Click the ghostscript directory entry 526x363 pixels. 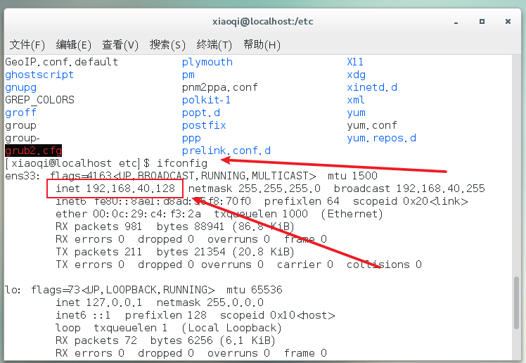pos(39,75)
